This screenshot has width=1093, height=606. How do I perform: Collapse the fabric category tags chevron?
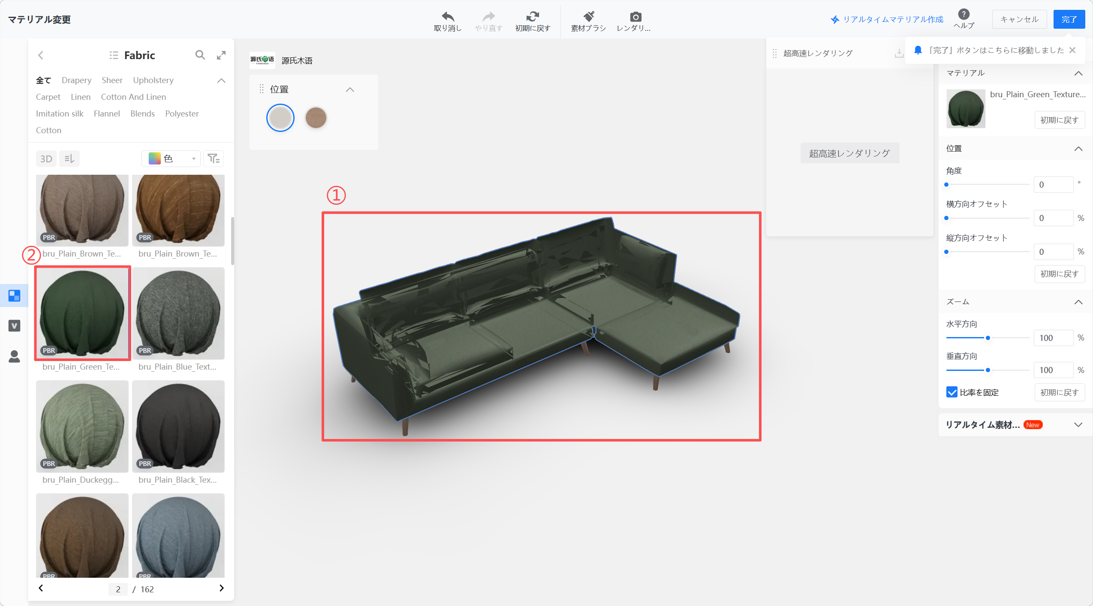pos(221,81)
